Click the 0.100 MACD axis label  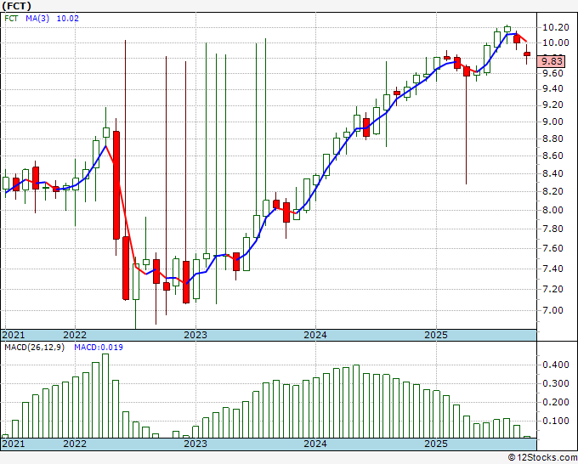click(556, 421)
